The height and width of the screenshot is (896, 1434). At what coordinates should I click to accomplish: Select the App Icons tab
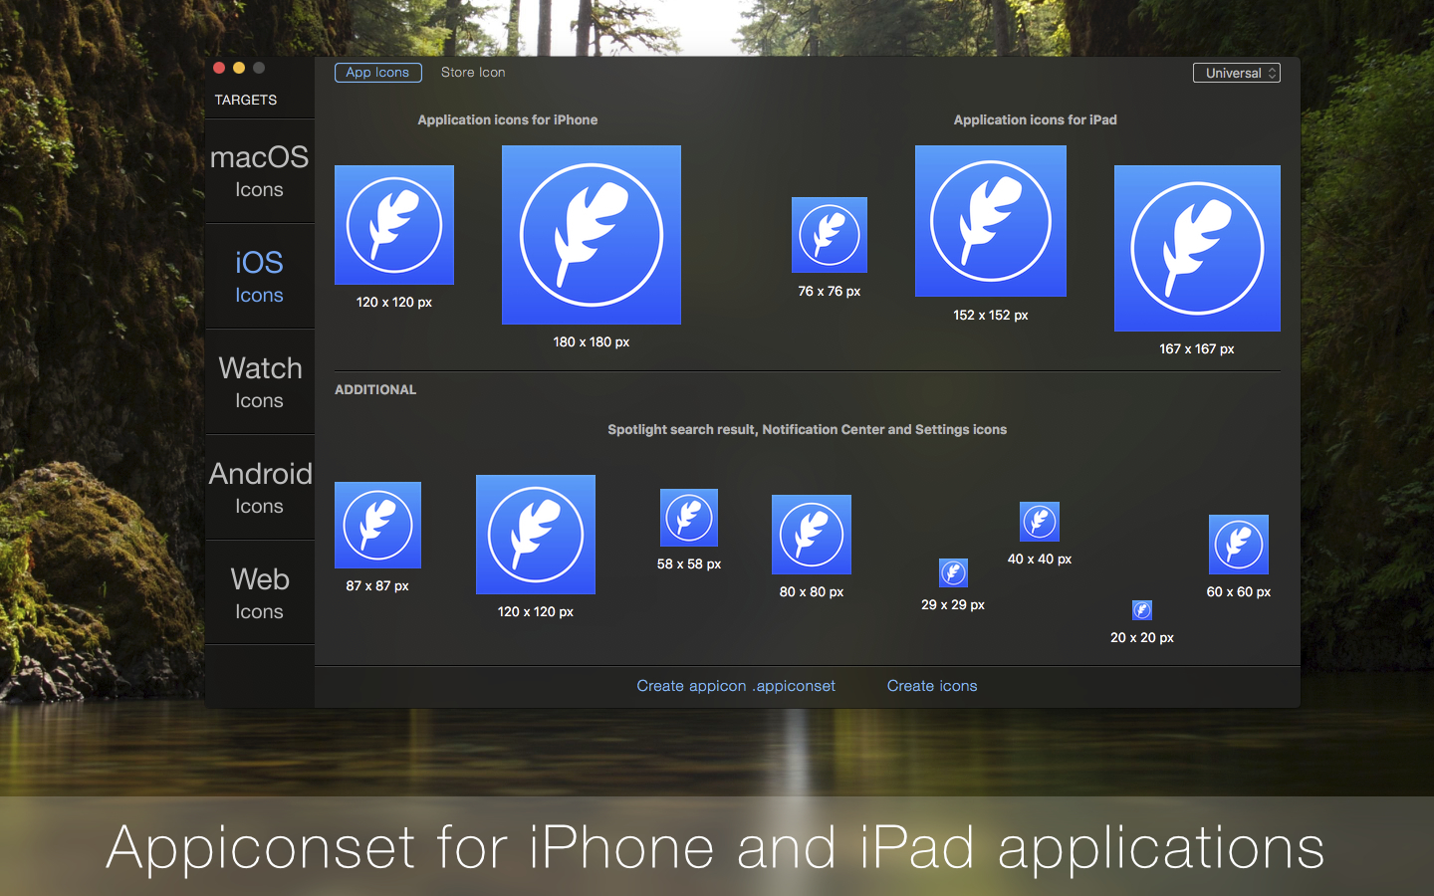pyautogui.click(x=377, y=72)
